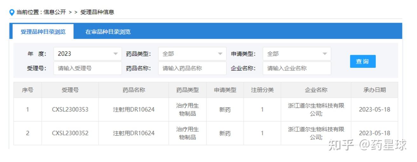This screenshot has height=162, width=417.
Task: Switch to the 在审品种目录浏览 tab
Action: [x=108, y=32]
